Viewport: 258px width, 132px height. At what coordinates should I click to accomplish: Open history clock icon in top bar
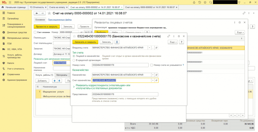coord(200,2)
